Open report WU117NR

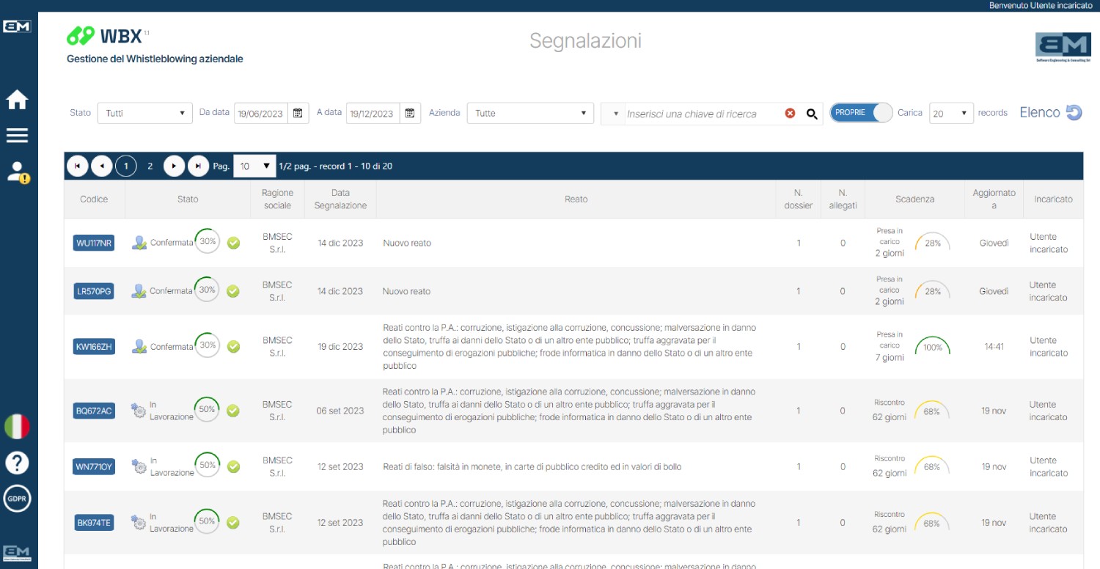tap(94, 243)
